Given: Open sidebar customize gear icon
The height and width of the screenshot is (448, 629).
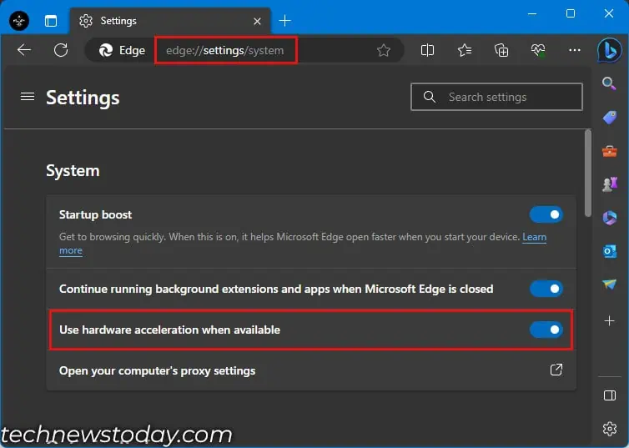Looking at the screenshot, I should (x=609, y=429).
